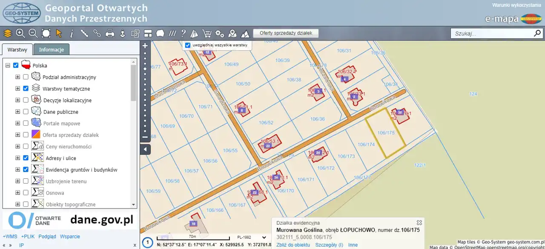The width and height of the screenshot is (545, 249).
Task: Toggle 'uwzględniaj wszystkie warstwy' checkbox
Action: pos(188,45)
